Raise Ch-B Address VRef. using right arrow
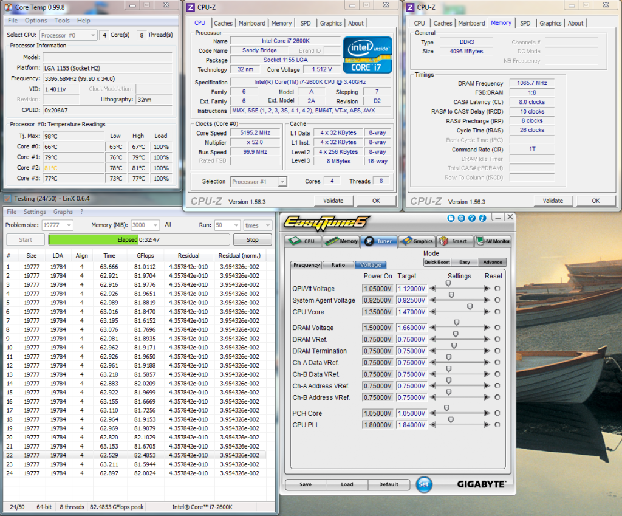The image size is (622, 516). 487,397
